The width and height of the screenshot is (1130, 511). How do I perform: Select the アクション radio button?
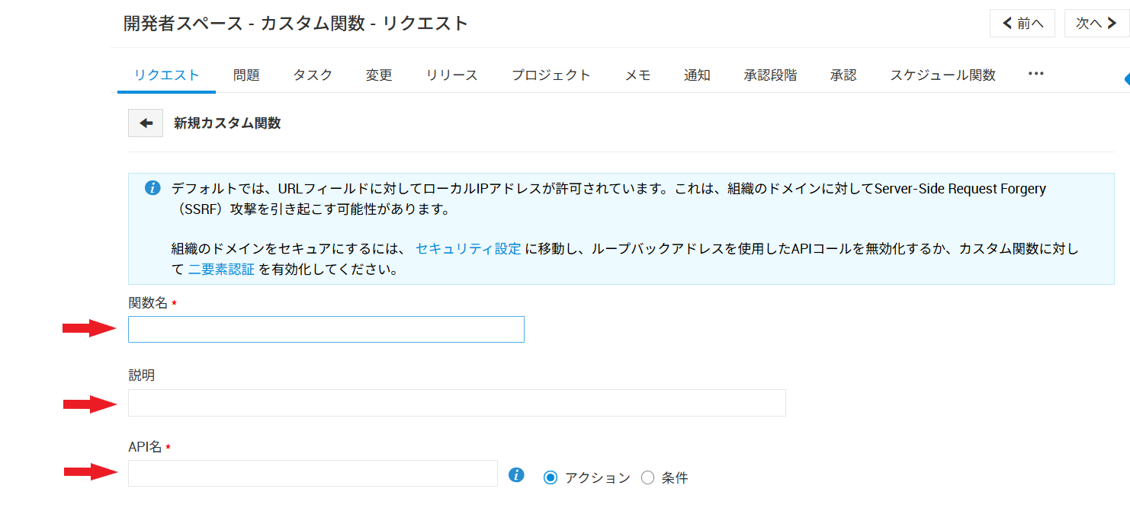551,477
